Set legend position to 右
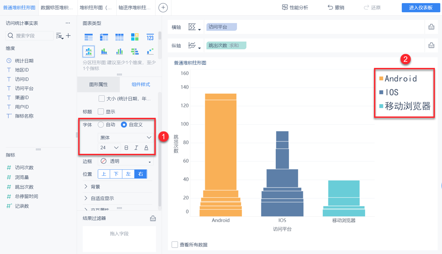442x254 pixels. 141,174
